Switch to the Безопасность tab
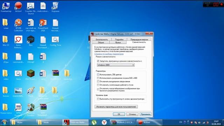Screen dimensions: 224x126 click(102, 40)
